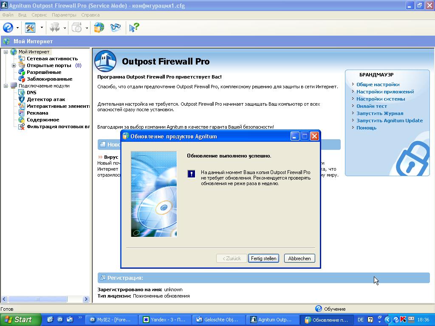Click the Подключаемые модули monitor icon
This screenshot has width=435, height=326.
point(14,86)
